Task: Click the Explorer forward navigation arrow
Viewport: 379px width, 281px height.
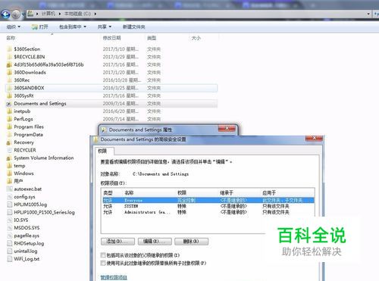Action: [16, 14]
